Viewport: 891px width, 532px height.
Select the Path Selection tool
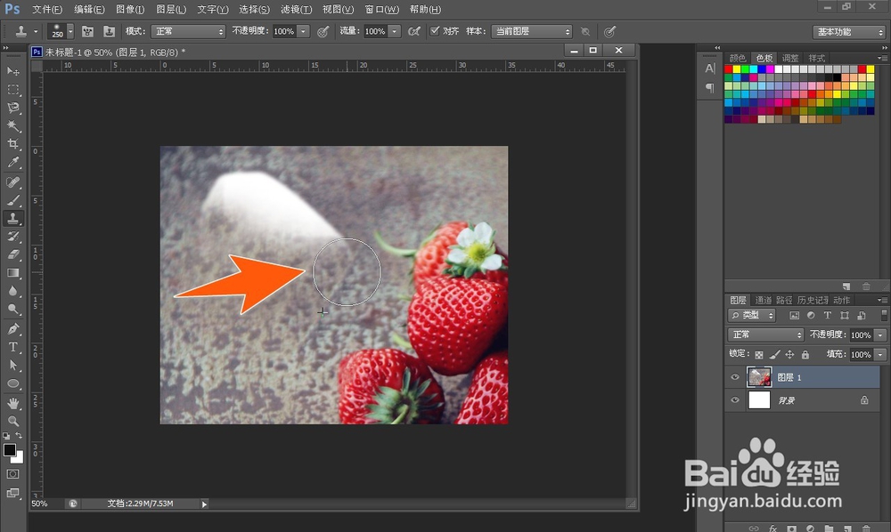tap(12, 366)
